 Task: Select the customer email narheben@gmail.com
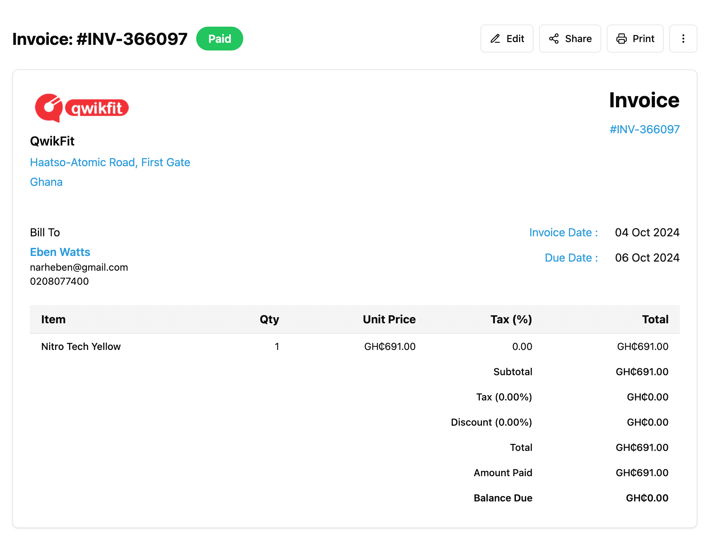coord(79,267)
